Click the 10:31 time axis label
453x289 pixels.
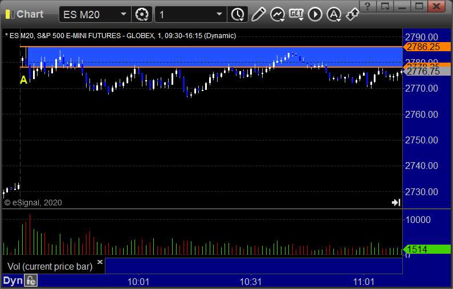pyautogui.click(x=251, y=282)
